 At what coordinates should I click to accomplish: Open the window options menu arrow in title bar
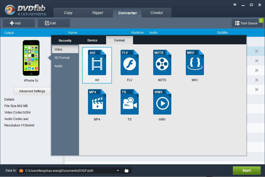coord(235,5)
